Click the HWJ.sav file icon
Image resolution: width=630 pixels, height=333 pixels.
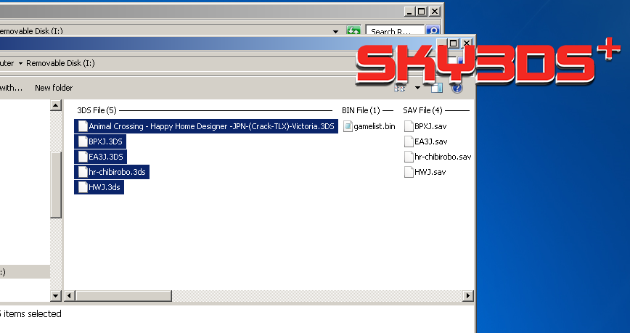click(x=409, y=172)
